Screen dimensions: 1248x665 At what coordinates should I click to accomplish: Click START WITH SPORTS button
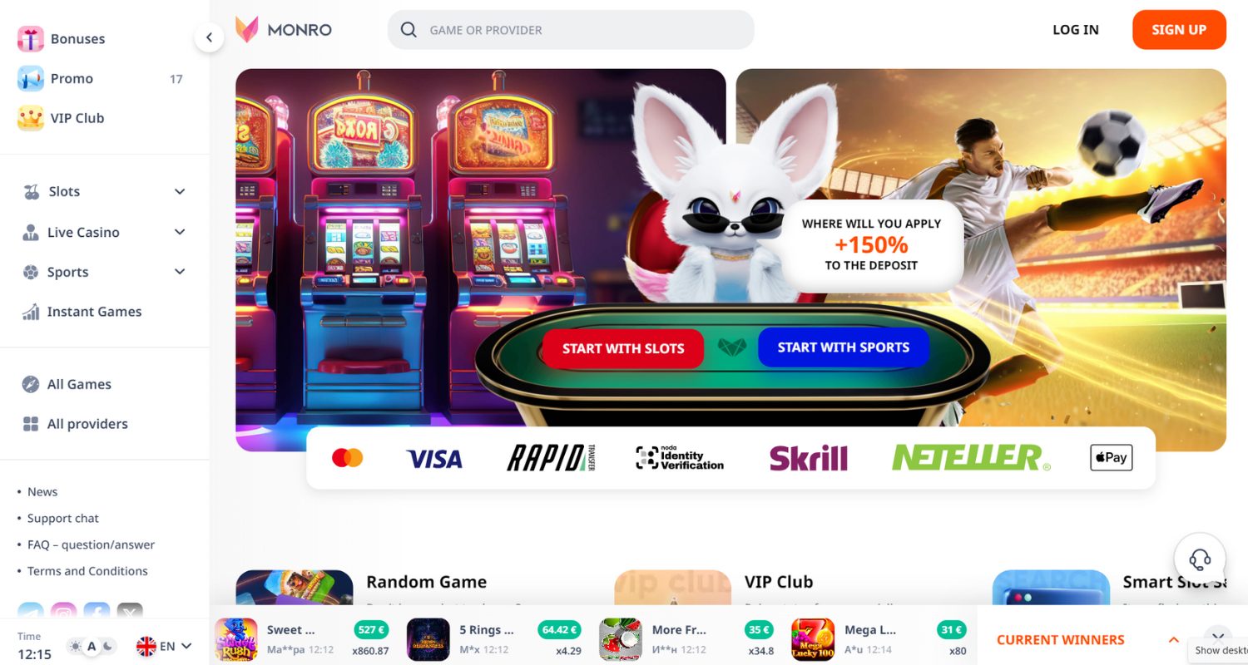844,347
